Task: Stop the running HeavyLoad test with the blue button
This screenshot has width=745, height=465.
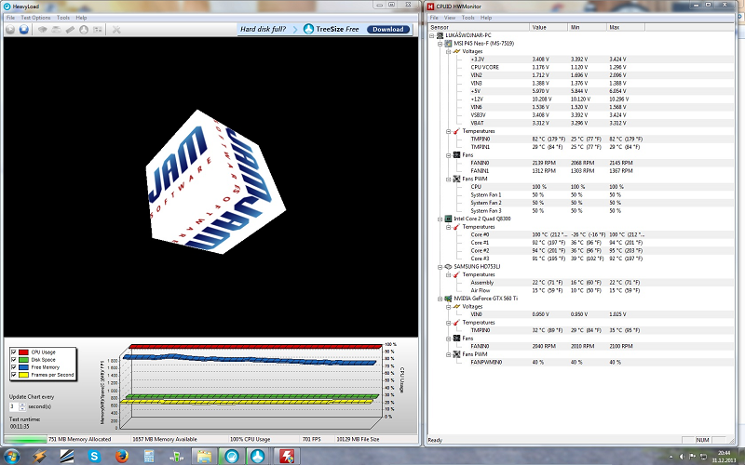Action: click(x=24, y=30)
